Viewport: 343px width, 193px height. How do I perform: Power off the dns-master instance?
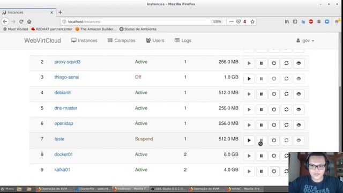coord(274,109)
